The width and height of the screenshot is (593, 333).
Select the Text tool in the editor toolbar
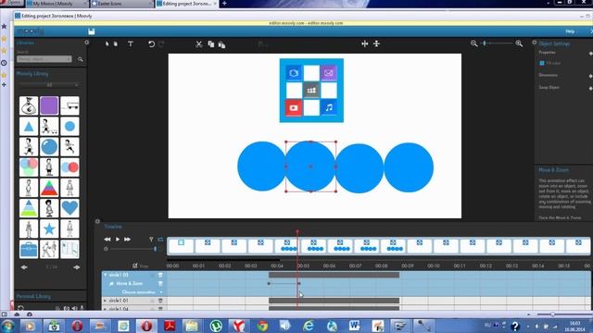coord(131,44)
